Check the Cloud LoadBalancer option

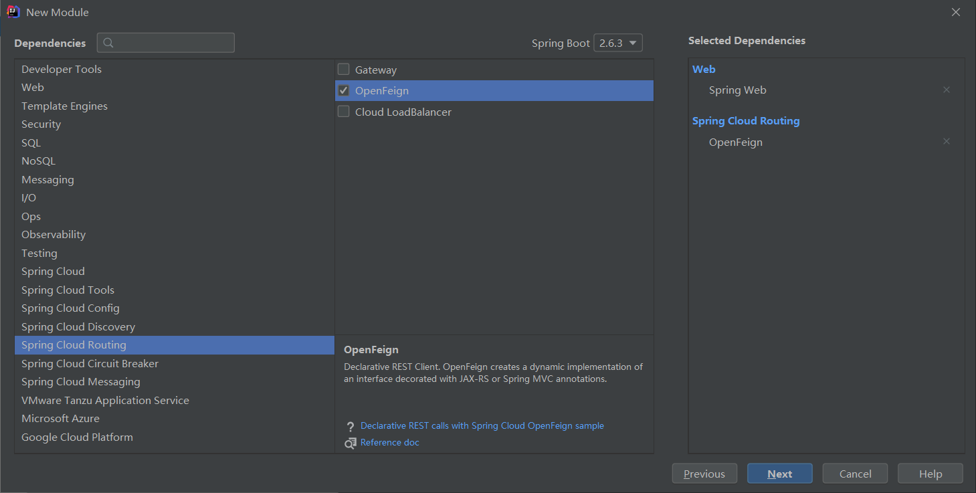(x=344, y=112)
